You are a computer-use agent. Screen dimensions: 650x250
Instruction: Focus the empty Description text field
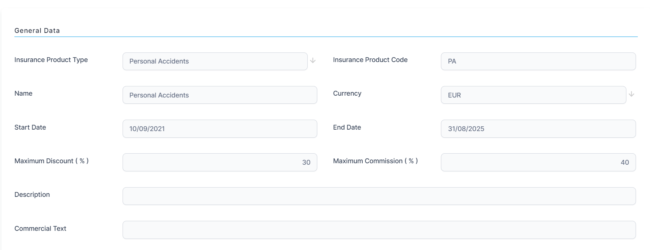[379, 196]
